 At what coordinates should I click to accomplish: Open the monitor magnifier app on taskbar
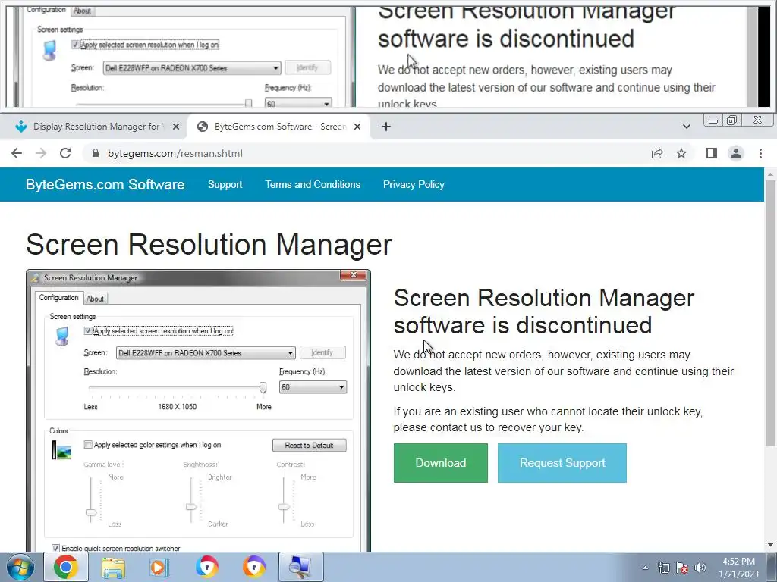[300, 567]
